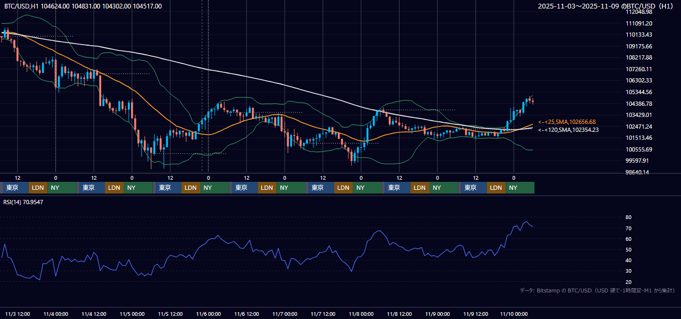Select the RSI scale value 20
Image resolution: width=681 pixels, height=319 pixels.
point(629,282)
